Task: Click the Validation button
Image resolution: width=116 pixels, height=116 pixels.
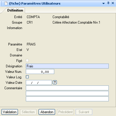Action: [10, 112]
